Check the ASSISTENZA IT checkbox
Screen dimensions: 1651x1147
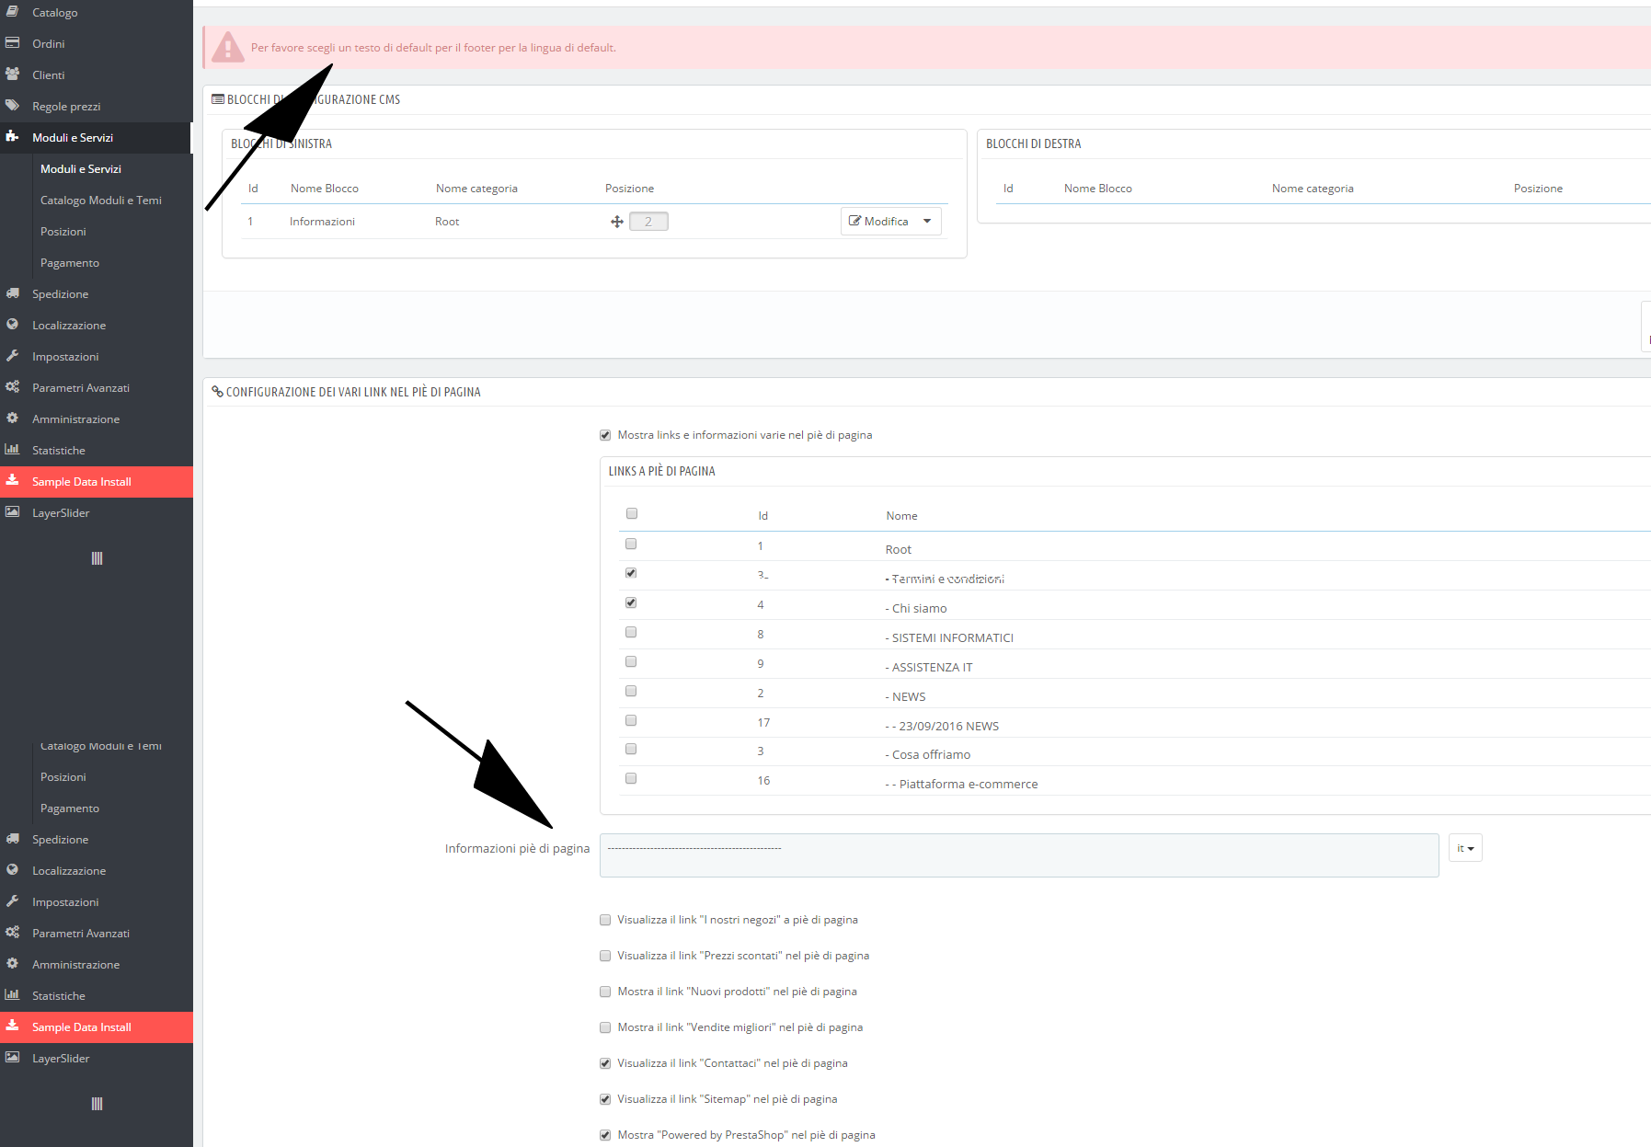click(x=631, y=661)
